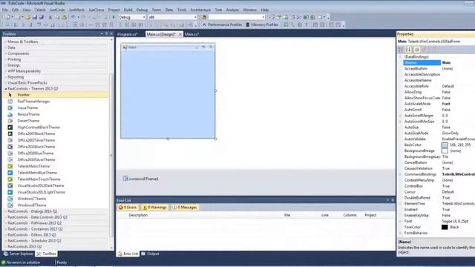Toggle the Toolbox auto-hide pin

[106, 33]
